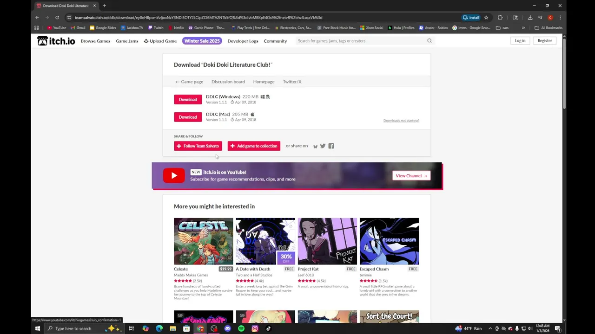Download DDLC (Windows)
The image size is (595, 334).
click(x=188, y=99)
